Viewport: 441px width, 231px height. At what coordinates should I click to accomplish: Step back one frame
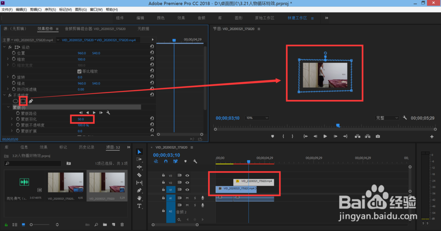[315, 136]
